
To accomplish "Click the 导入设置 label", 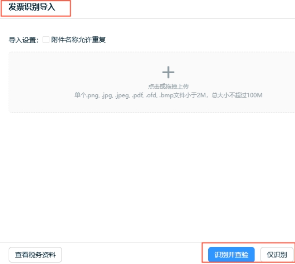I will 24,40.
